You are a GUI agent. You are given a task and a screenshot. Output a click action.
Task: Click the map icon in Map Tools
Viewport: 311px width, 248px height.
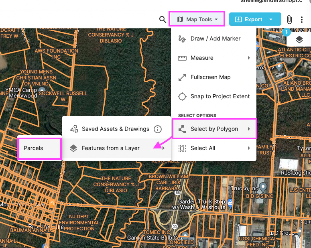(x=180, y=19)
